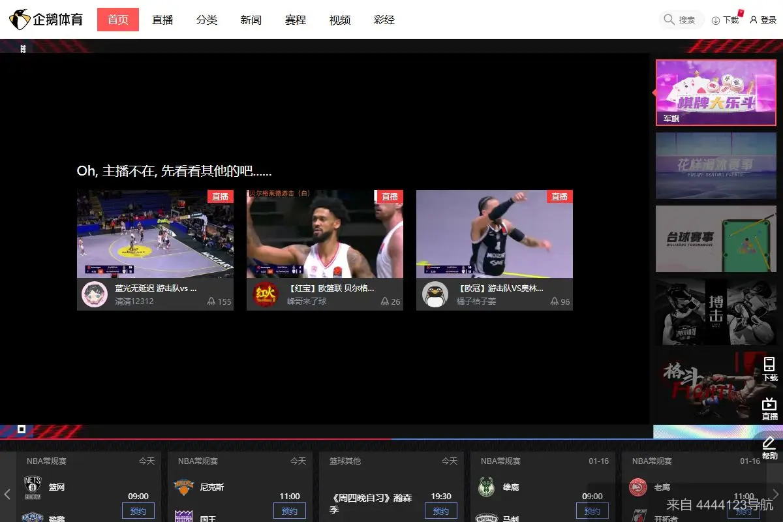The height and width of the screenshot is (522, 783).
Task: Open the 搜索 search box
Action: coord(681,20)
